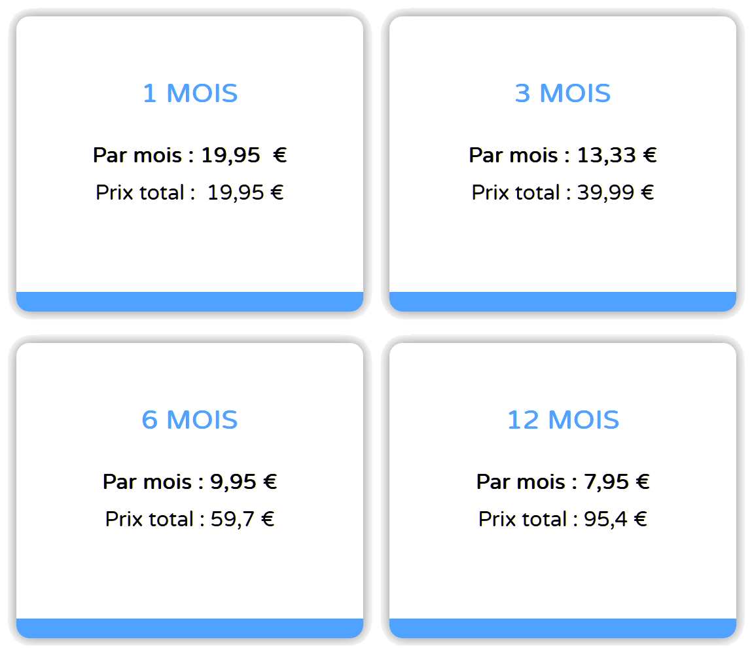
Task: Click Prix total 19,95 € text
Action: tap(190, 192)
